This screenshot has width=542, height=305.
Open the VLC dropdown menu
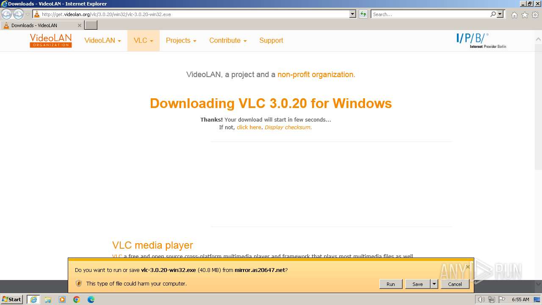[144, 41]
